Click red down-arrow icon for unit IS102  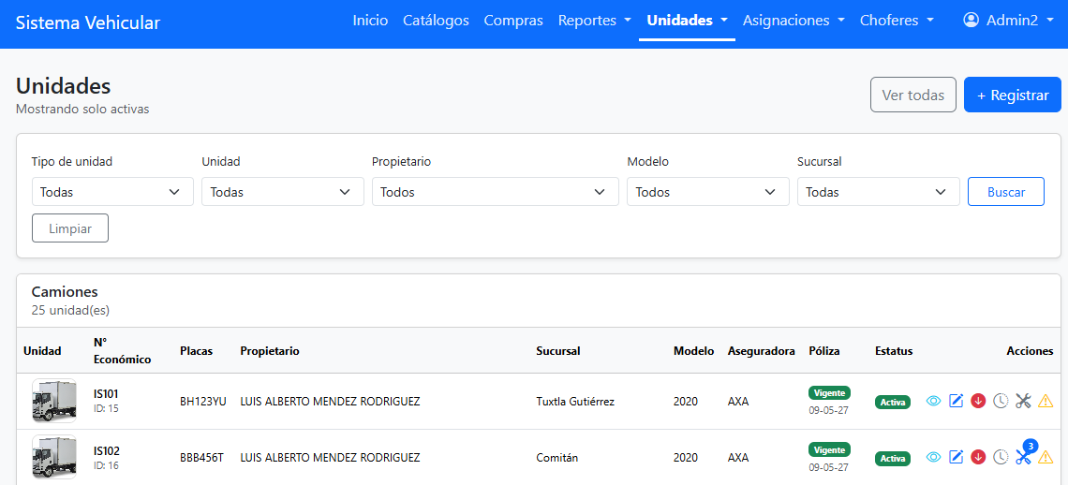979,457
